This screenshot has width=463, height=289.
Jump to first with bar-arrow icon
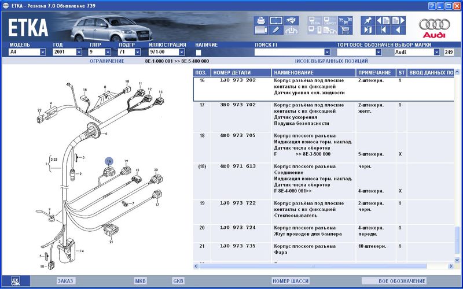tap(383, 30)
